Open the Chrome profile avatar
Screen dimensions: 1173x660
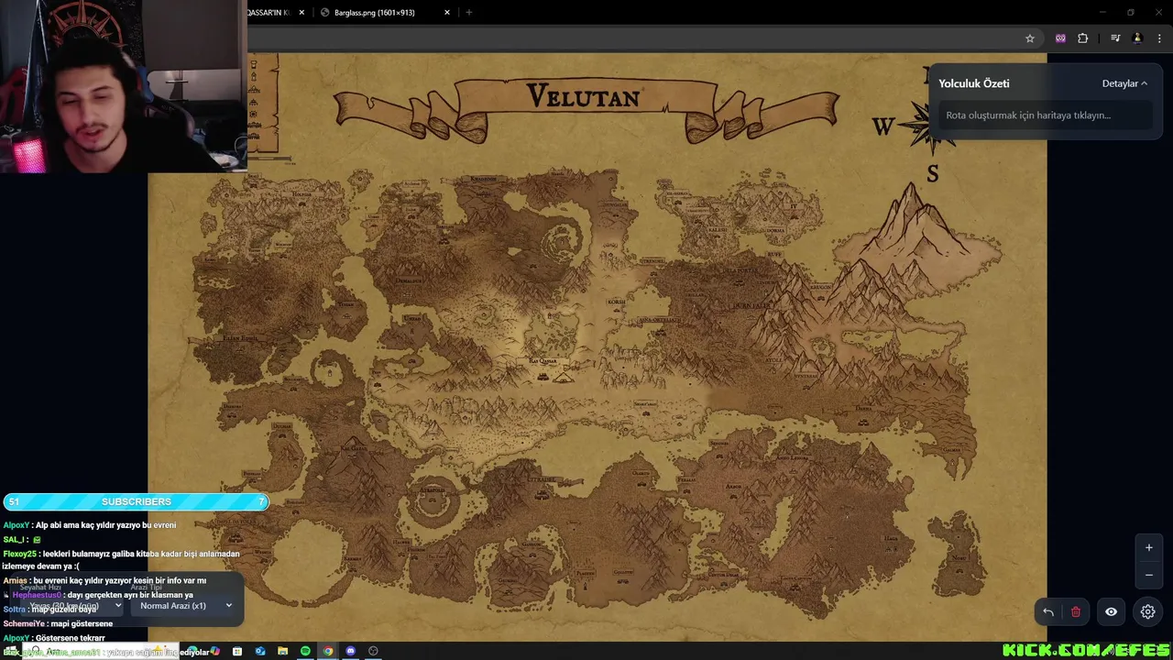pyautogui.click(x=1137, y=38)
